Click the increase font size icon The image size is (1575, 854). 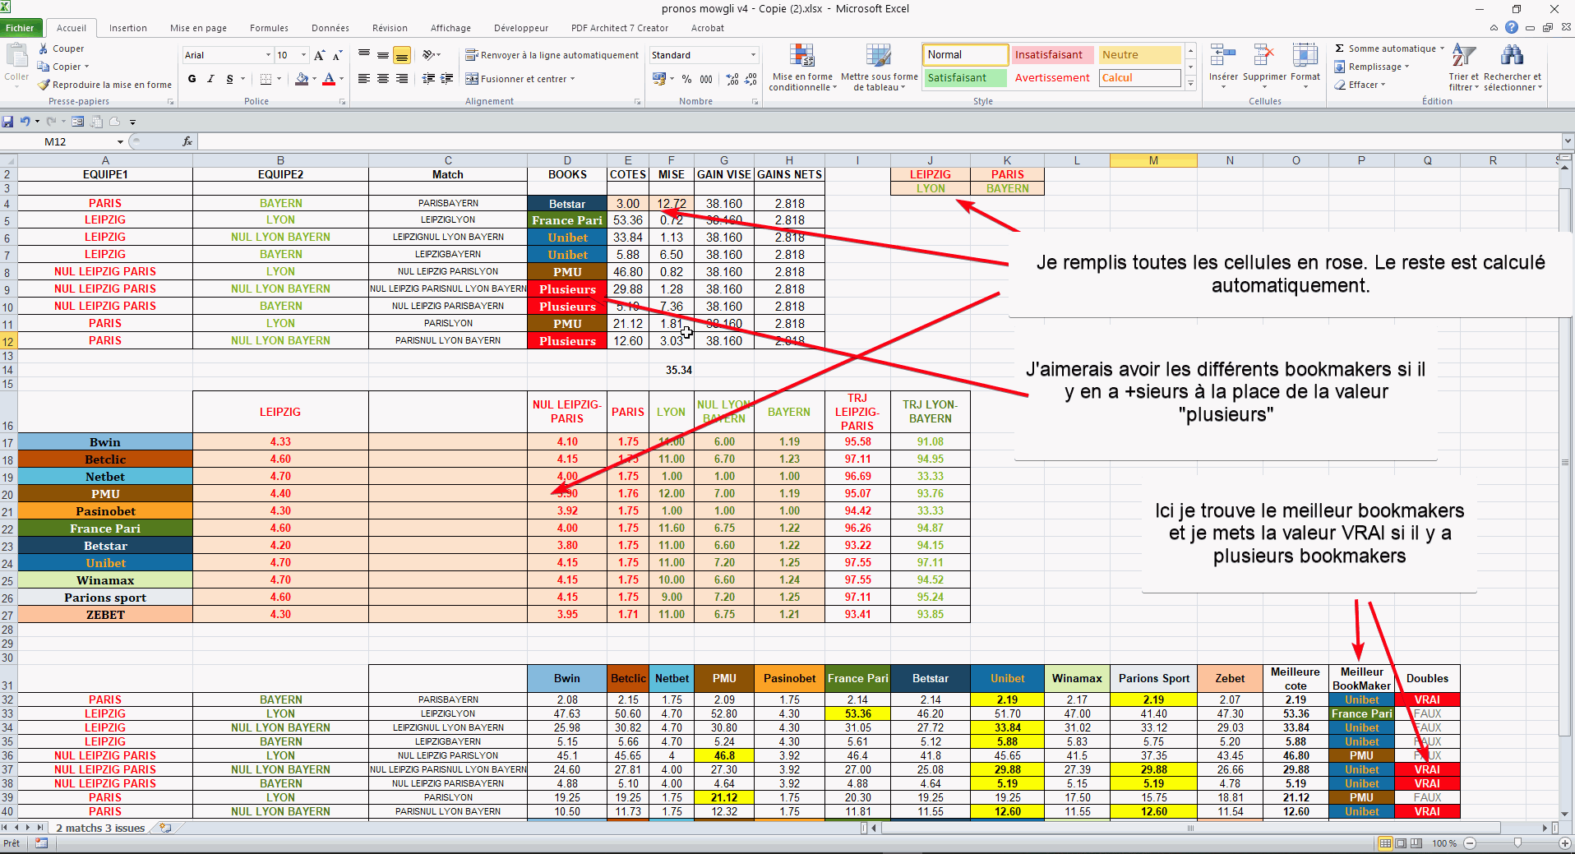(x=319, y=55)
